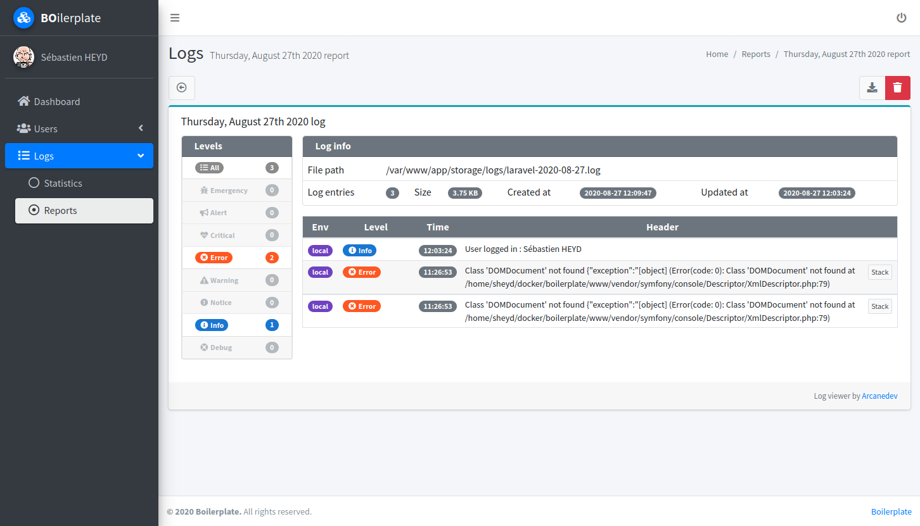Image resolution: width=920 pixels, height=526 pixels.
Task: Click the red delete log trash icon
Action: pyautogui.click(x=897, y=88)
